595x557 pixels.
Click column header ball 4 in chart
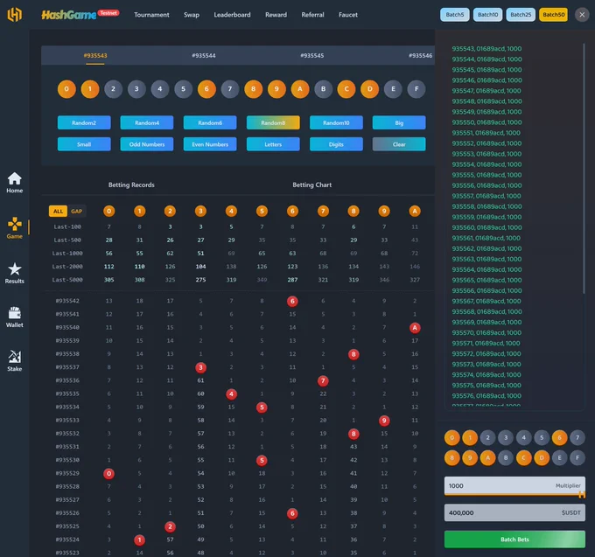pos(231,212)
